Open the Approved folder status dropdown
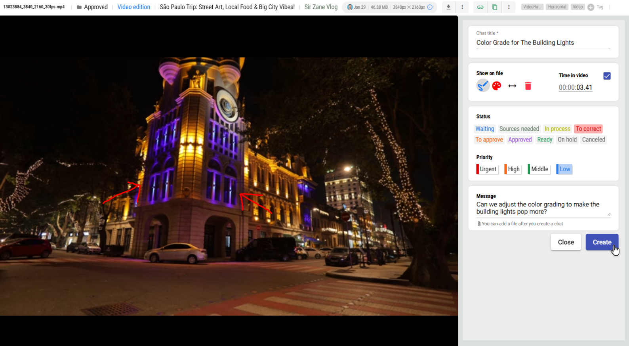This screenshot has height=346, width=629. click(92, 7)
